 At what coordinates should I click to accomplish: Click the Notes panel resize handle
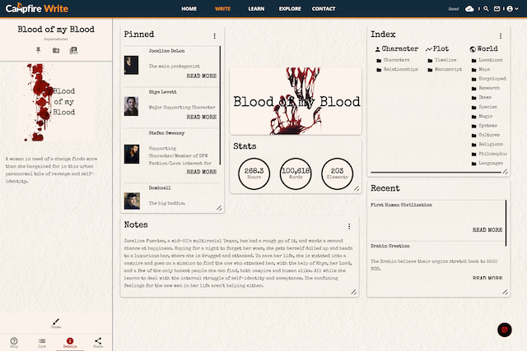click(354, 292)
